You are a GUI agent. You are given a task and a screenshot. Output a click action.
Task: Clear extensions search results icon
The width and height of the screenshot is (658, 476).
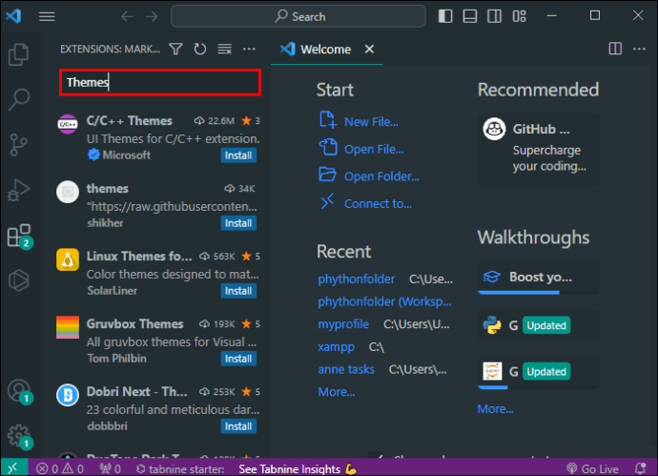[x=224, y=49]
